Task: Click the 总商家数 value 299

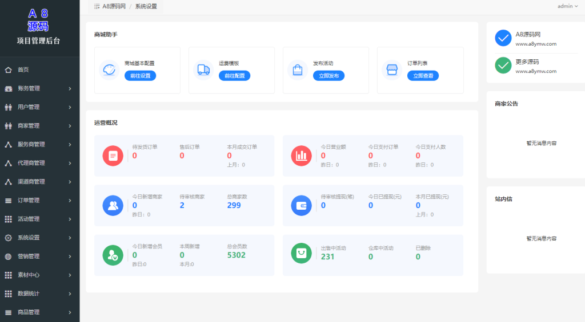Action: point(234,206)
